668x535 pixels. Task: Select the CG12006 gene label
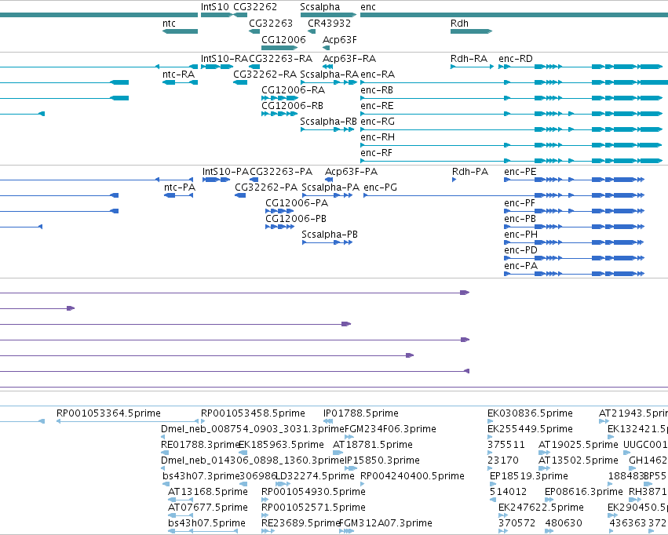coord(283,39)
